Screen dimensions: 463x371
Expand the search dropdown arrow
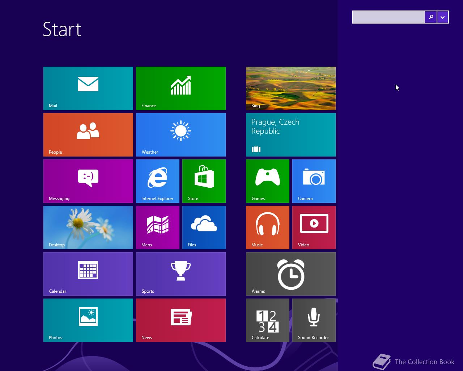coord(443,17)
